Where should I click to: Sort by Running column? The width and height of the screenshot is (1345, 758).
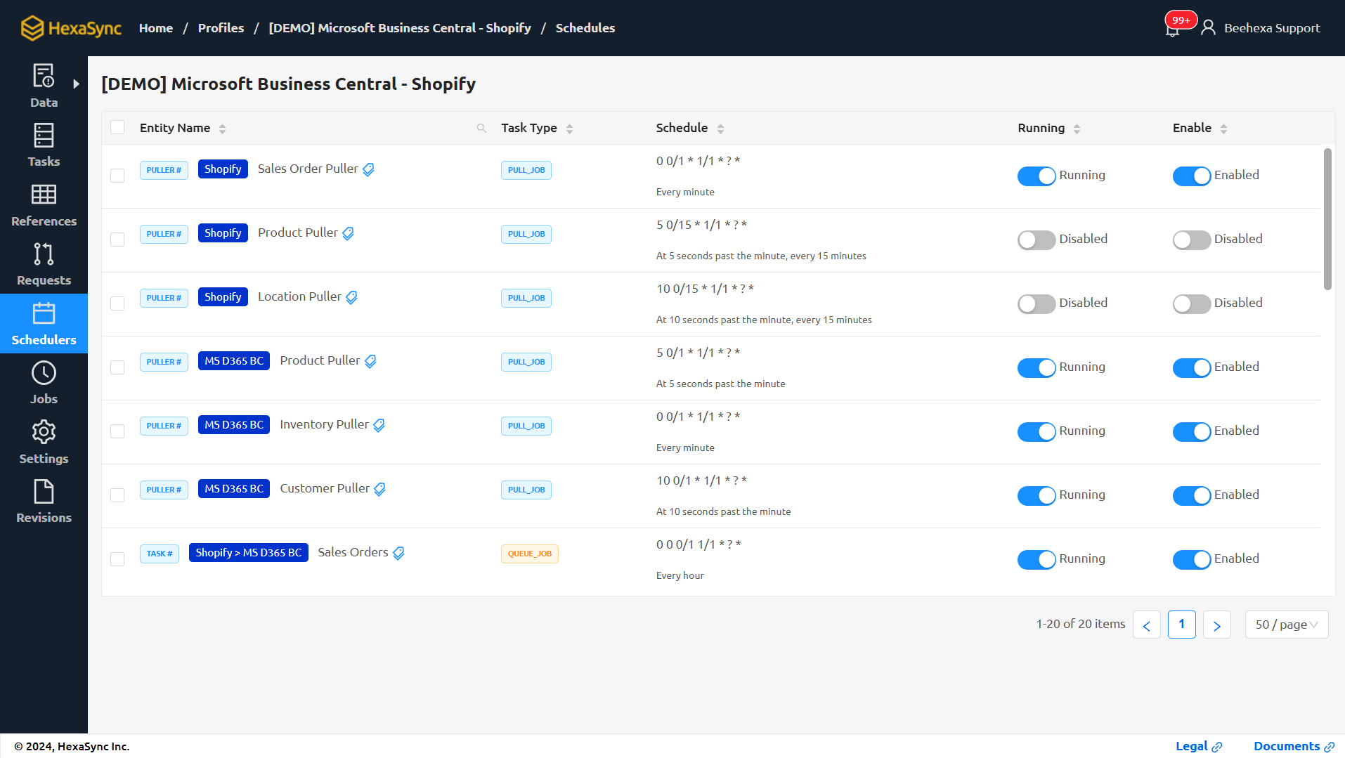click(1077, 129)
